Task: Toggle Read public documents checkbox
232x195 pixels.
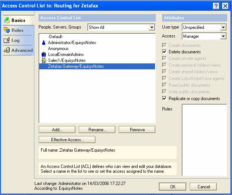Action: pyautogui.click(x=164, y=85)
